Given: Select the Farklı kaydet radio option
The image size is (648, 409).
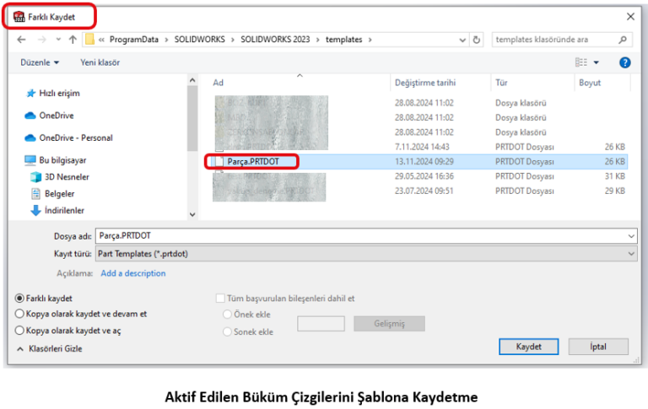Looking at the screenshot, I should coord(19,299).
